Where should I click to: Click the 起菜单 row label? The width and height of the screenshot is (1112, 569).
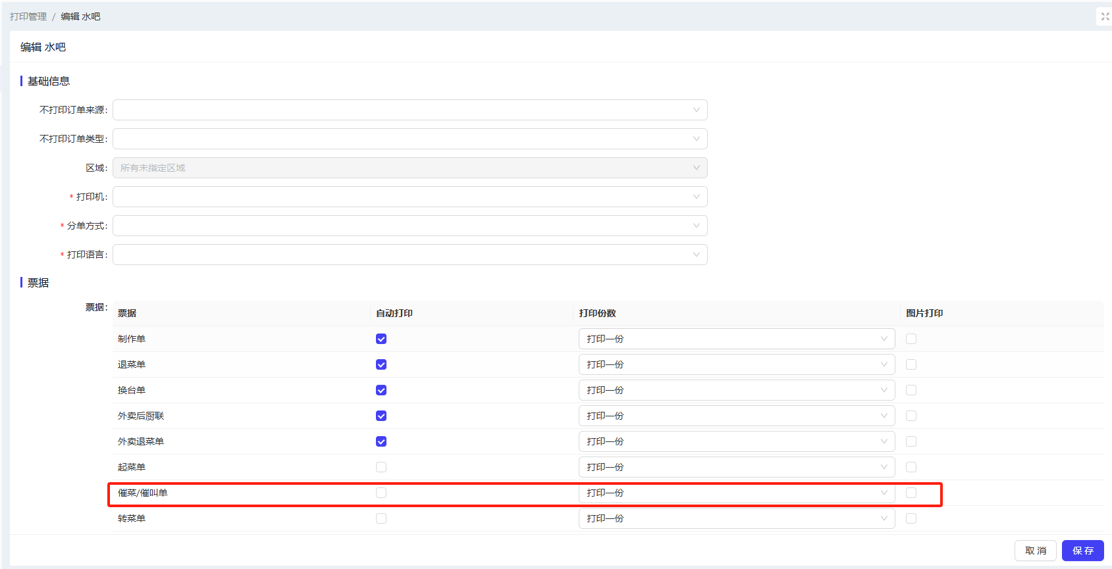[x=132, y=467]
